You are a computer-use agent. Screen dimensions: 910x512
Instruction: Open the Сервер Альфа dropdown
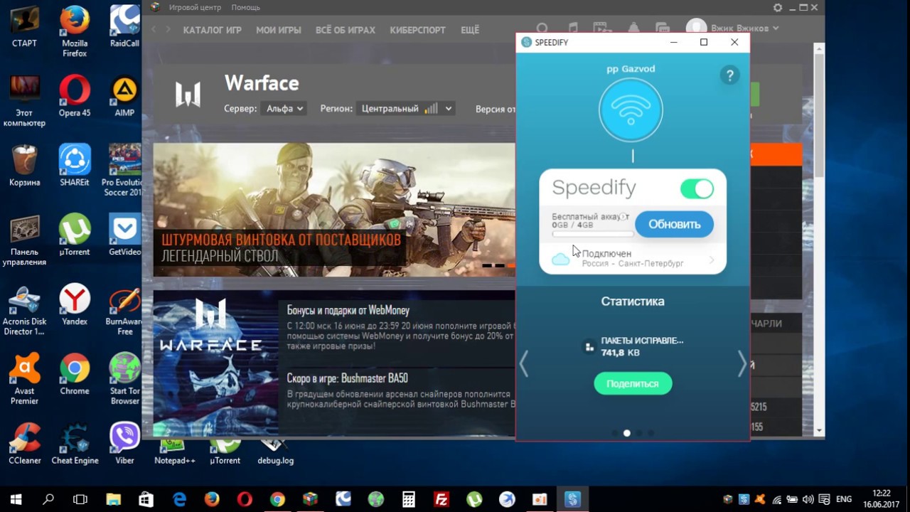[284, 109]
